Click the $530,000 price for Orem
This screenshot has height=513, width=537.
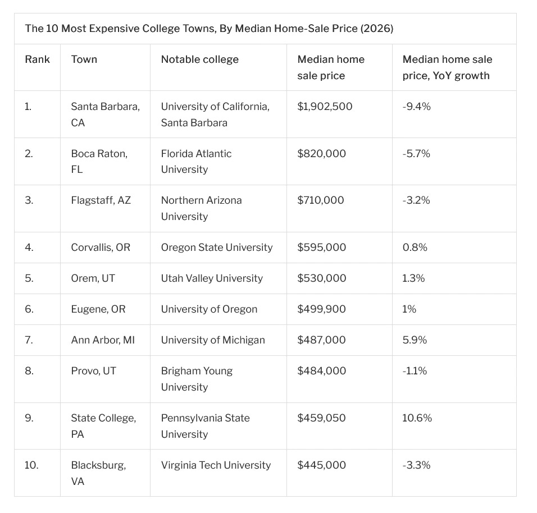tap(322, 278)
